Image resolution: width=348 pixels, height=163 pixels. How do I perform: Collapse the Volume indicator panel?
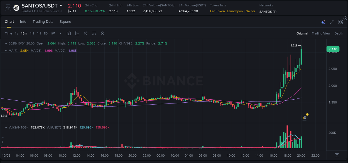tap(6, 127)
